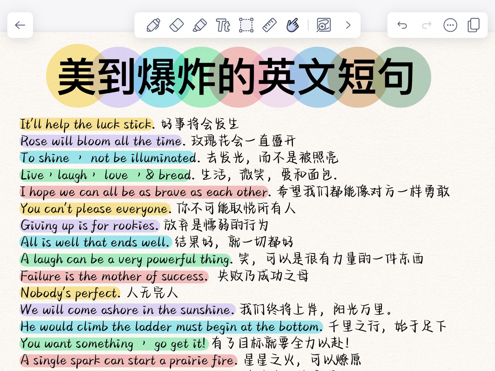Choose the Text (Tt) tool
The width and height of the screenshot is (495, 371).
[223, 25]
